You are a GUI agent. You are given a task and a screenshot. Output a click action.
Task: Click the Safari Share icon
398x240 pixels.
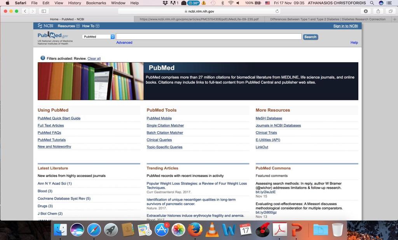coord(378,11)
